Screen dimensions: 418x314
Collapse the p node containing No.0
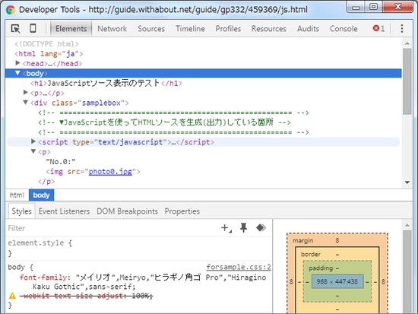[x=33, y=151]
